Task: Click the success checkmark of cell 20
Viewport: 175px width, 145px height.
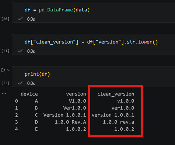Action: click(20, 19)
